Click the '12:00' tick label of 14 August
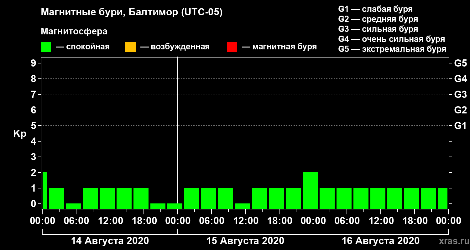Viewport: 470px width, 250px height. [110, 221]
